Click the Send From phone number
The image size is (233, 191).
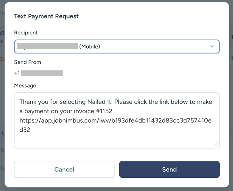pos(42,73)
